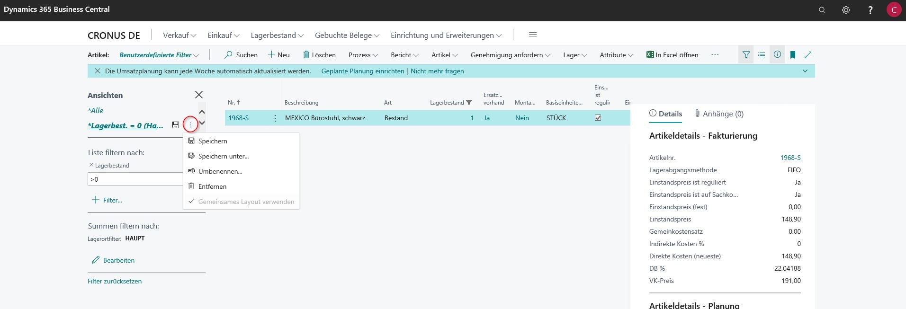Click Suchen in the action bar
Image resolution: width=906 pixels, height=309 pixels.
click(241, 55)
